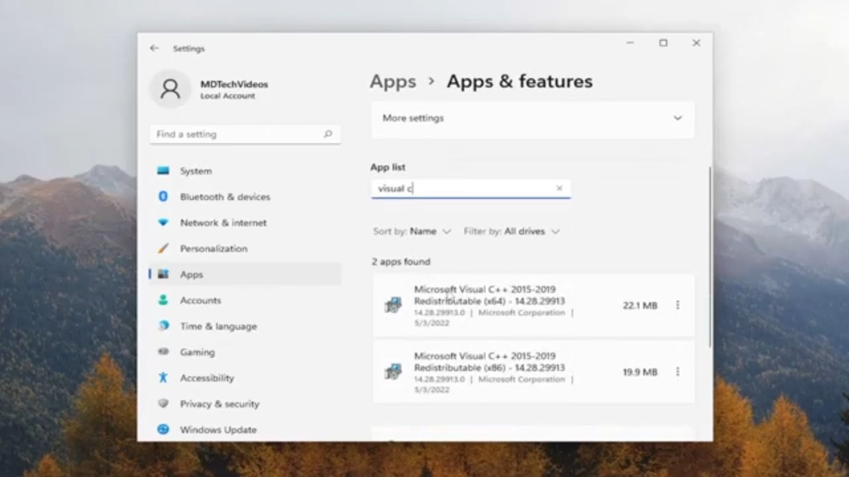Screen dimensions: 849x477
Task: Close the Settings window
Action: [x=696, y=43]
